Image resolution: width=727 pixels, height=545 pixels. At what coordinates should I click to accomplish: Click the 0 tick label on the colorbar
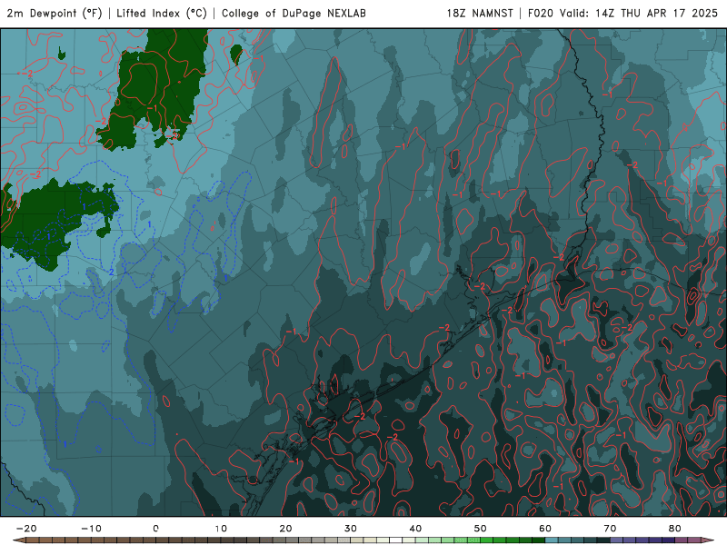(x=155, y=529)
